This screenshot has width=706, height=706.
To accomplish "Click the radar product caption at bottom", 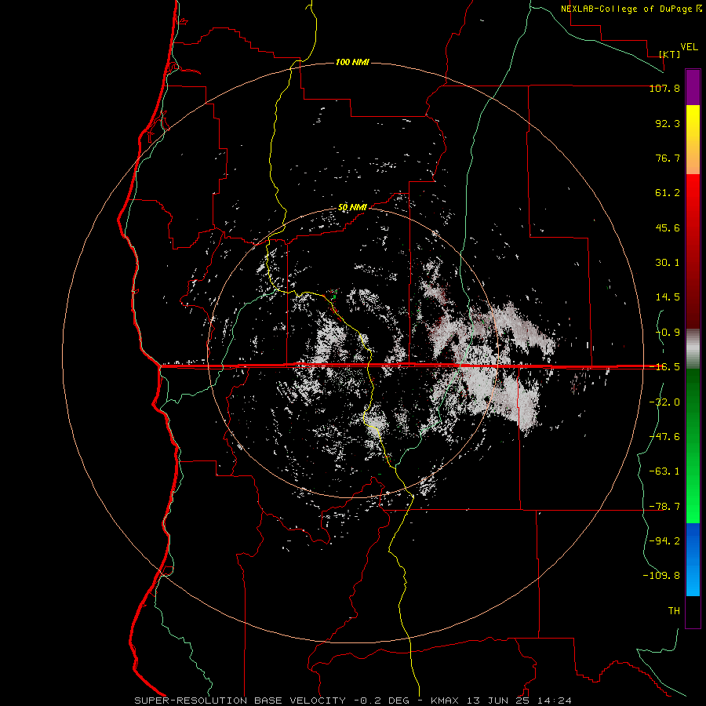I will [x=353, y=701].
